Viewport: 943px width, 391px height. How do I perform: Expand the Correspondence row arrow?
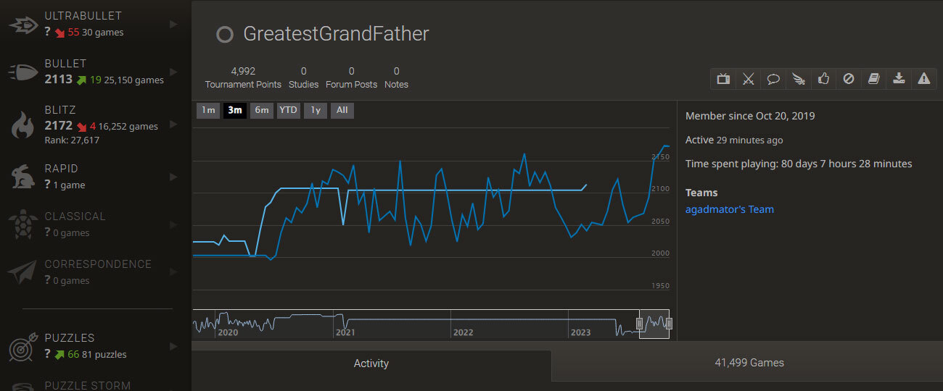tap(173, 272)
